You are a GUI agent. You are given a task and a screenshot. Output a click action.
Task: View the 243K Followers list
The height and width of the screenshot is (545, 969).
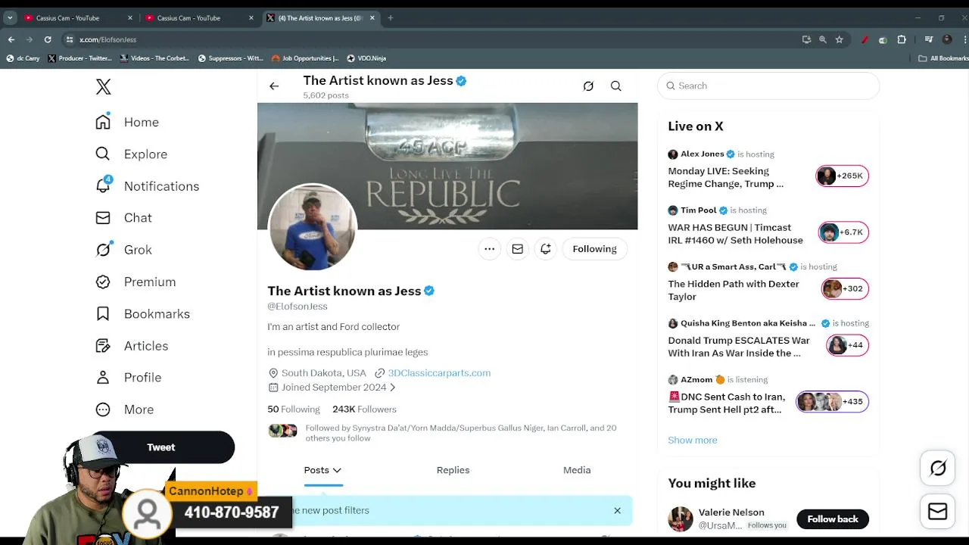pos(364,409)
